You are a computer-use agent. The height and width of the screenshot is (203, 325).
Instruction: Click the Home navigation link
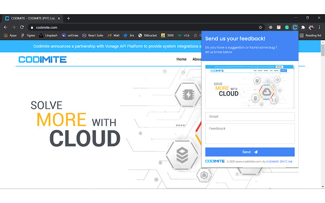[x=181, y=59]
